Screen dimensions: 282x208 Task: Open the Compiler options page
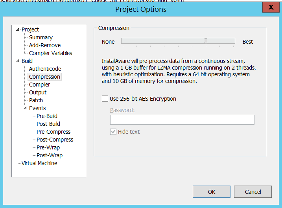click(x=40, y=85)
